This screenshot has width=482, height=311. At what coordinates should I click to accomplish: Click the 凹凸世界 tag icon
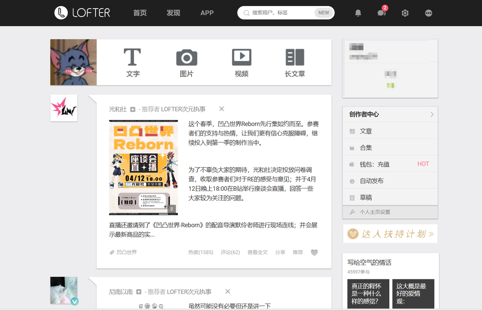[112, 252]
